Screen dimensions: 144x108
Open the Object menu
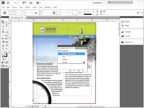(28, 7)
